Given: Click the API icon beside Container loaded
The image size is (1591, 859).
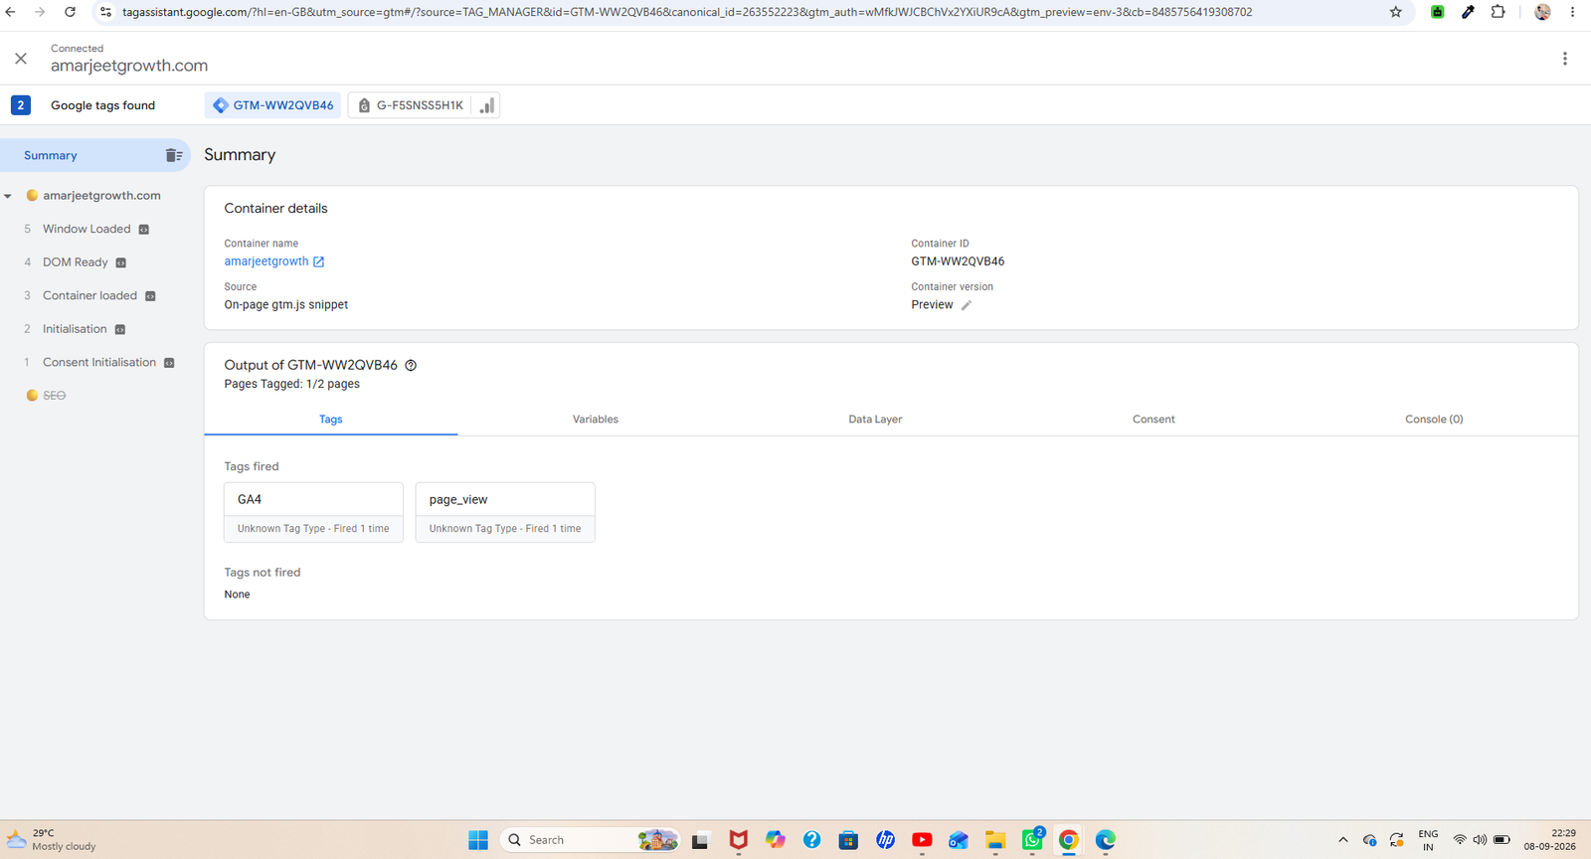Looking at the screenshot, I should point(151,296).
